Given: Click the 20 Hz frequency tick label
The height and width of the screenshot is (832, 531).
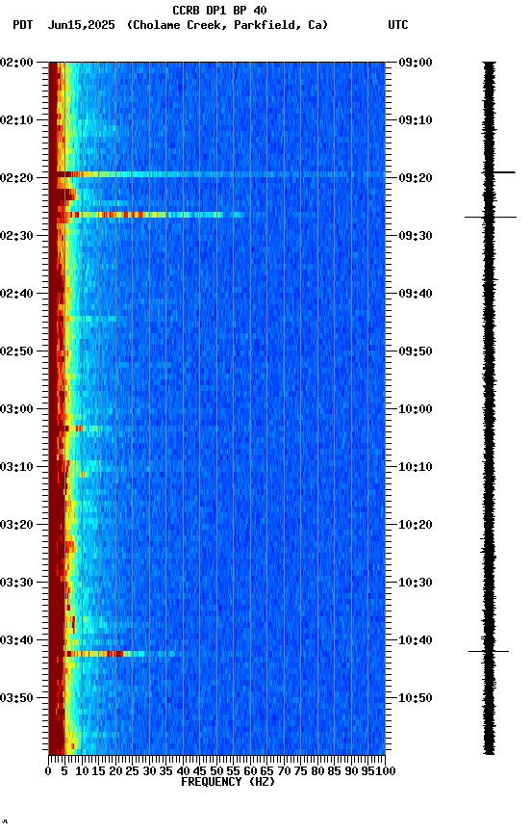Looking at the screenshot, I should point(115,771).
